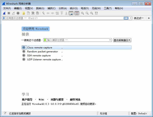This screenshot has width=153, height=117.
Task: Save the capture file toolbar icon
Action: click(28, 13)
